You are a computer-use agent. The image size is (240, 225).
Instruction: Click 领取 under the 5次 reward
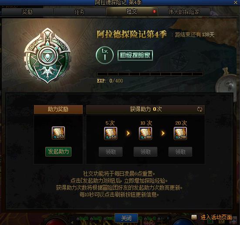coord(111,152)
